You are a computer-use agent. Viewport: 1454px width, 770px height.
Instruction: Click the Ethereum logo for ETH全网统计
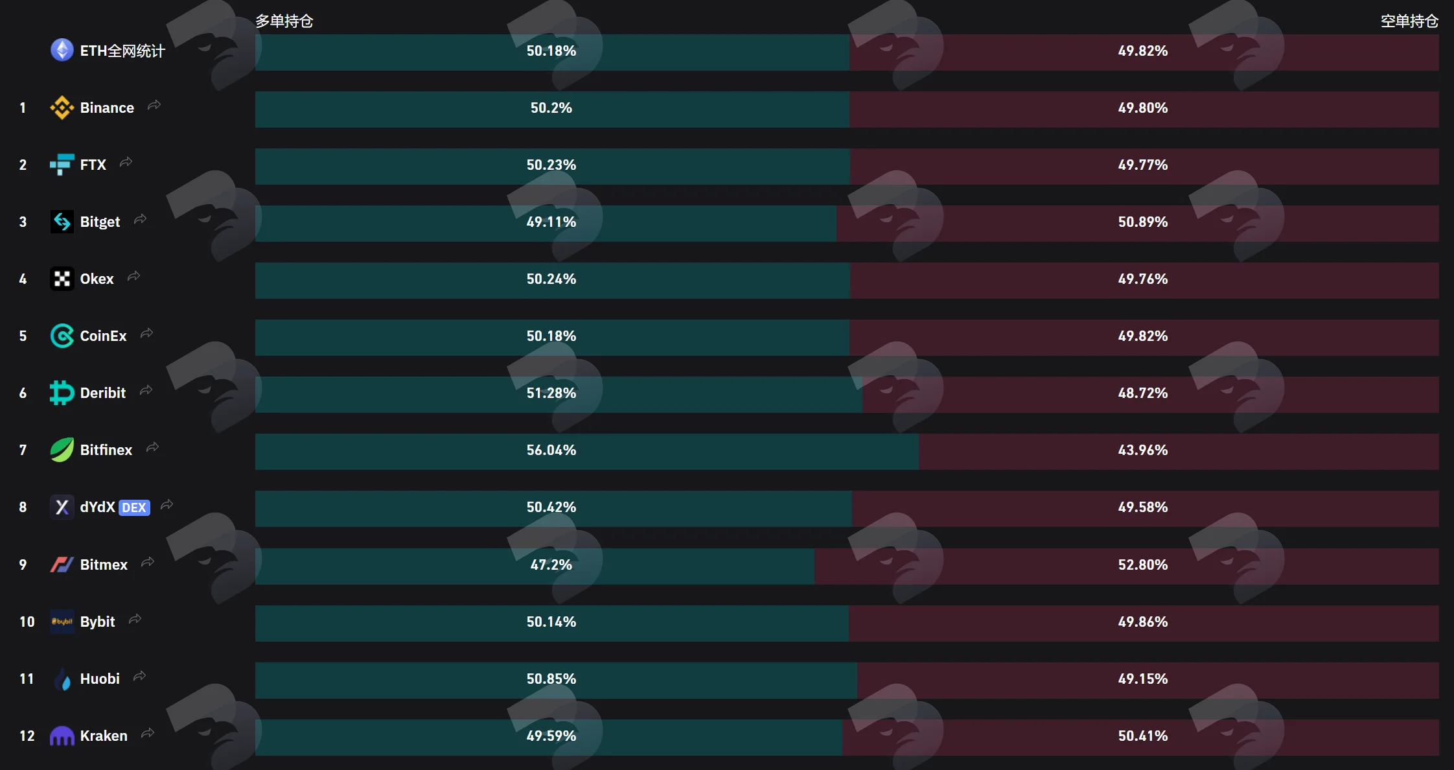[x=62, y=50]
